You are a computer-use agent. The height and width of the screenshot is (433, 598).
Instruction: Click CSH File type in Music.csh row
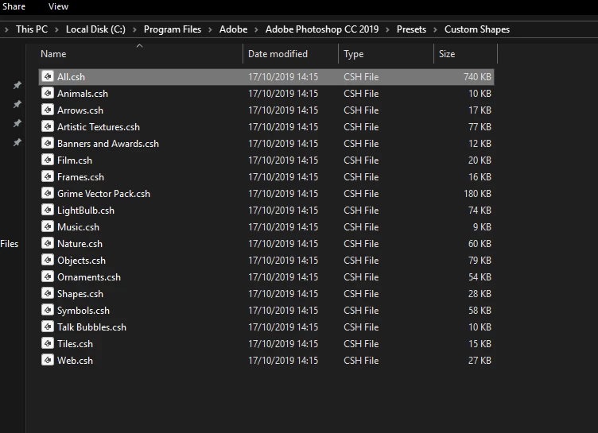361,227
